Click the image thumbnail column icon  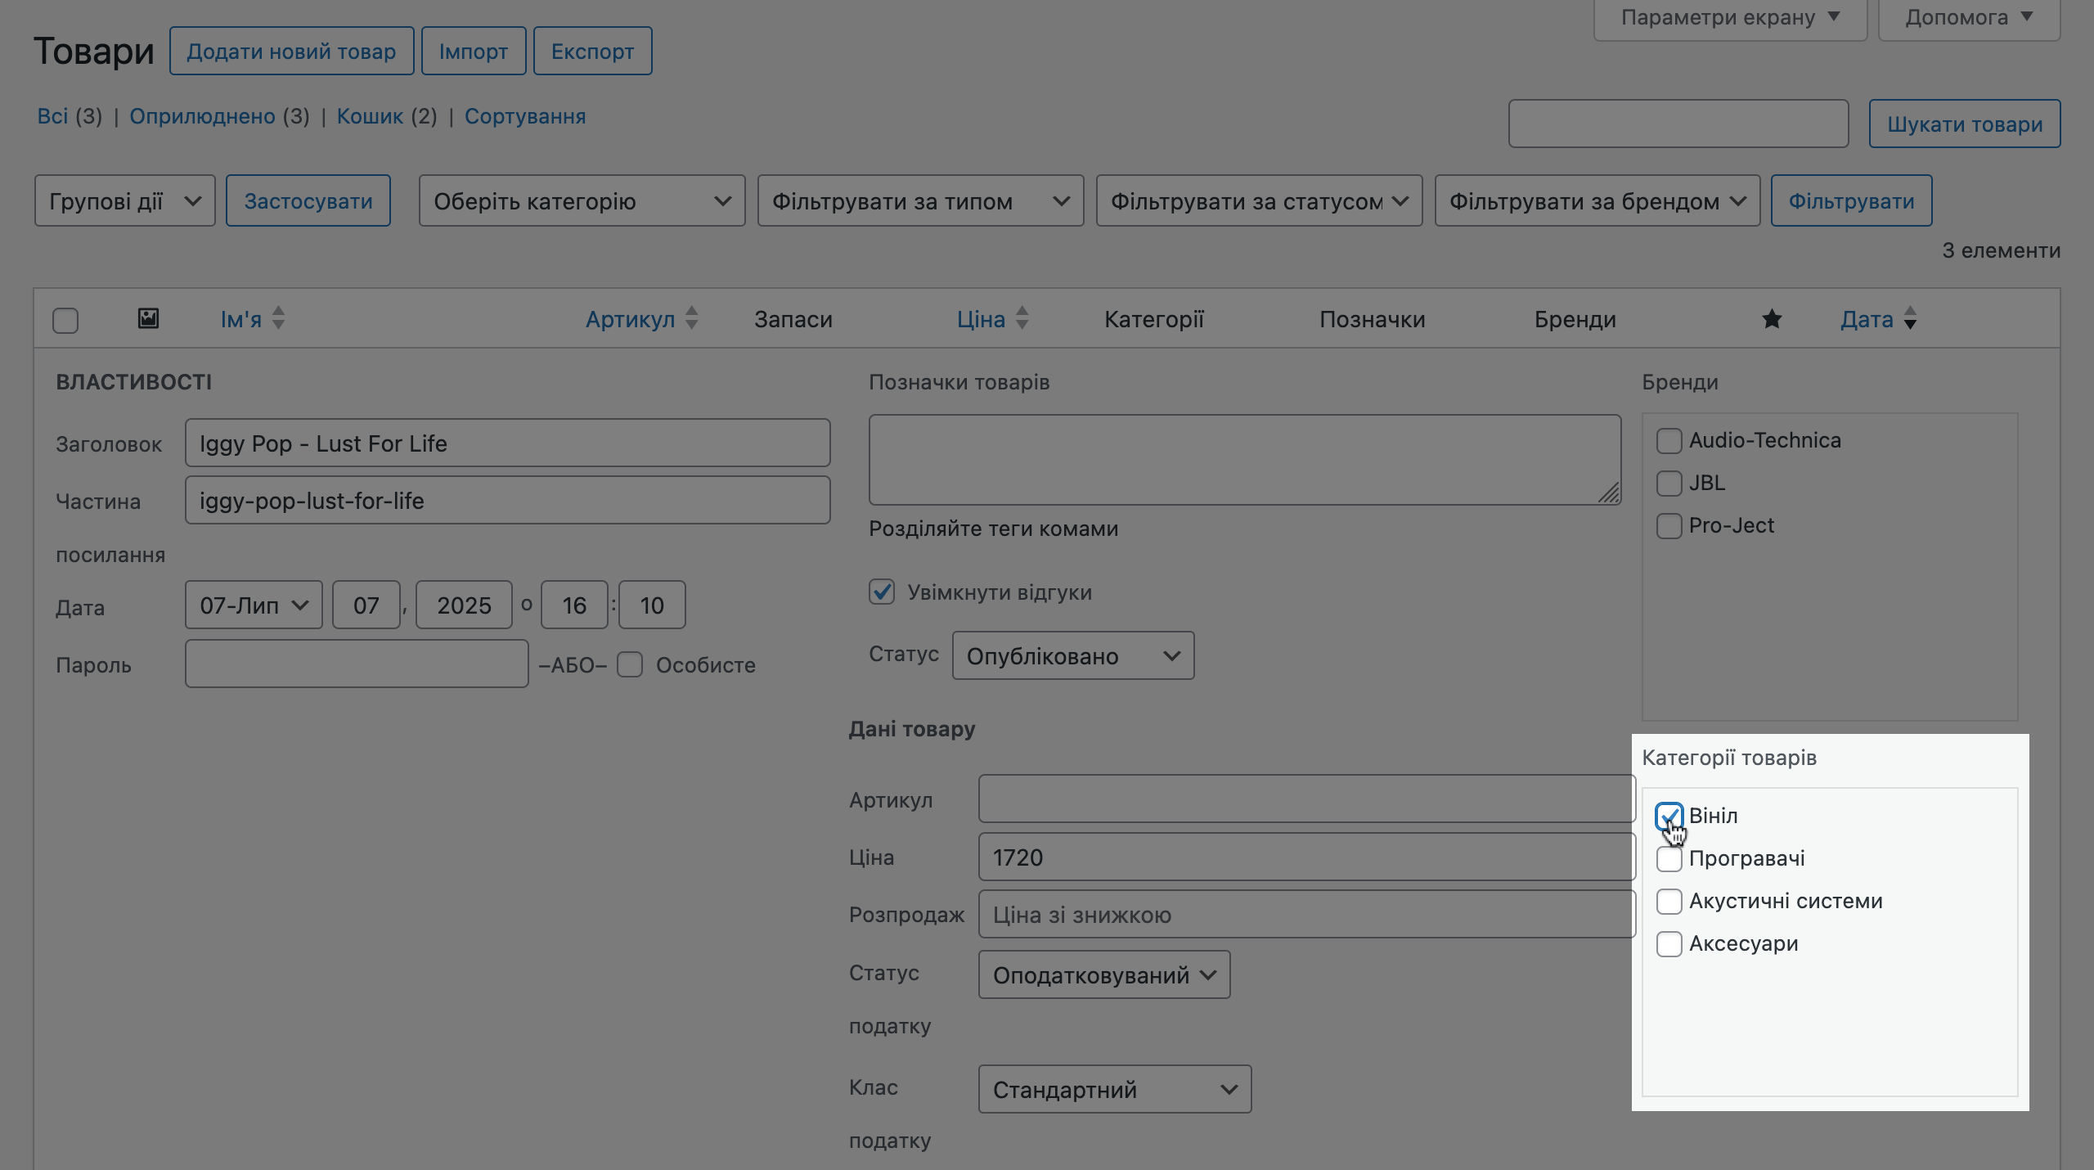point(148,318)
